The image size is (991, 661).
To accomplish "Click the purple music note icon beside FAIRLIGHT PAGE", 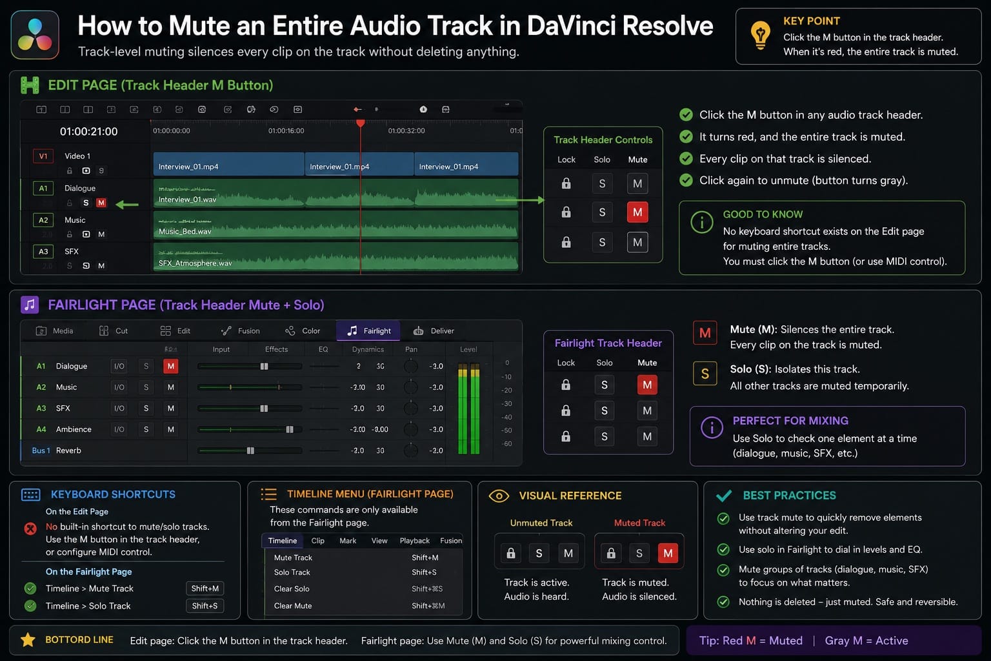I will point(30,305).
